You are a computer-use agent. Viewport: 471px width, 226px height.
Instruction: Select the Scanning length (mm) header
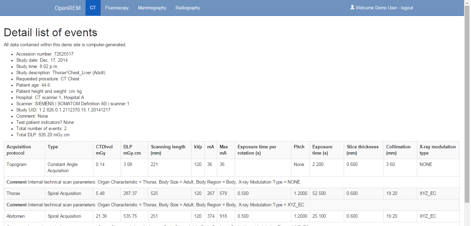point(168,150)
